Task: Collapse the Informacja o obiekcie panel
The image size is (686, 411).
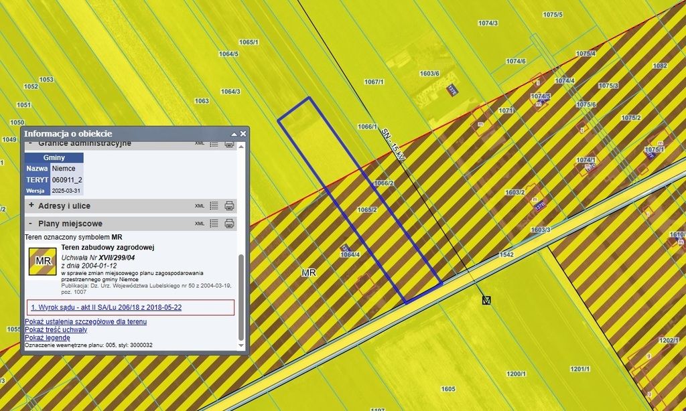Action: pos(234,134)
